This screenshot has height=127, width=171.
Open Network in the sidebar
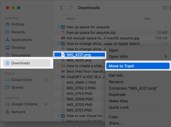pos(15,112)
